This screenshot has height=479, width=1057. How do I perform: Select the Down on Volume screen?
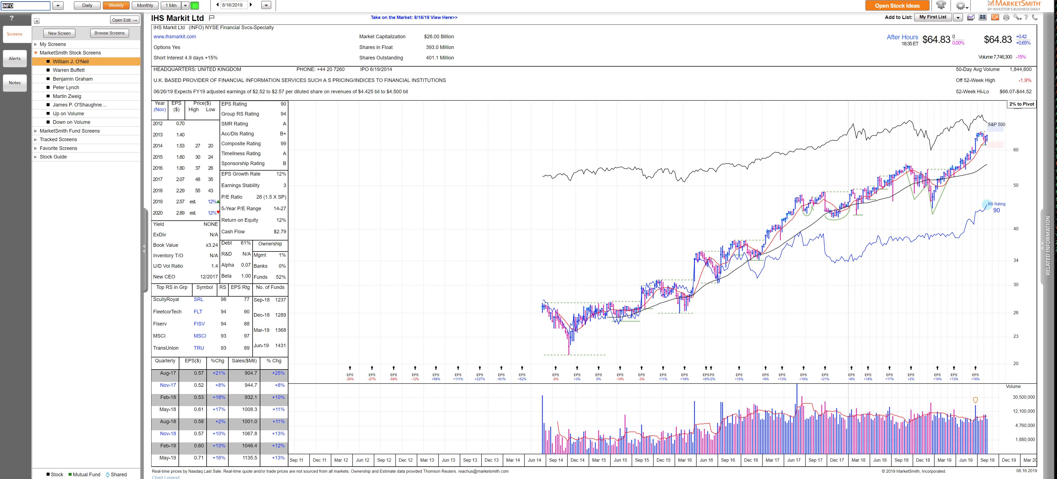[x=86, y=122]
